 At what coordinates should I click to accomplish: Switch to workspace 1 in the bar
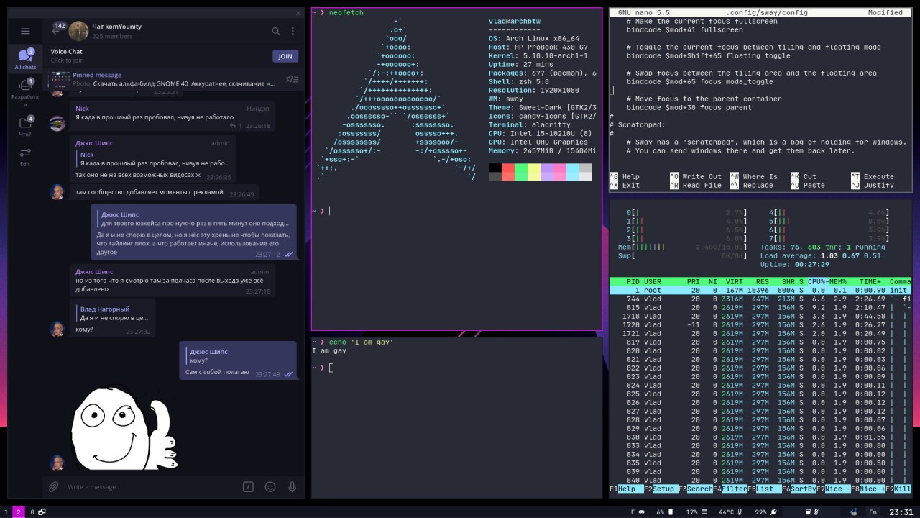coord(6,512)
